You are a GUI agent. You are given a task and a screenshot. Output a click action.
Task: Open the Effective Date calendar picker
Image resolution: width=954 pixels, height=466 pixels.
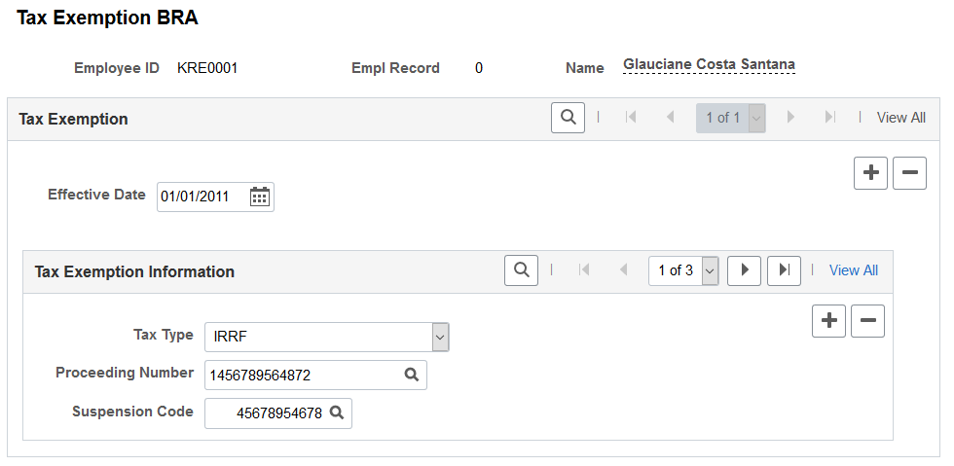tap(260, 197)
